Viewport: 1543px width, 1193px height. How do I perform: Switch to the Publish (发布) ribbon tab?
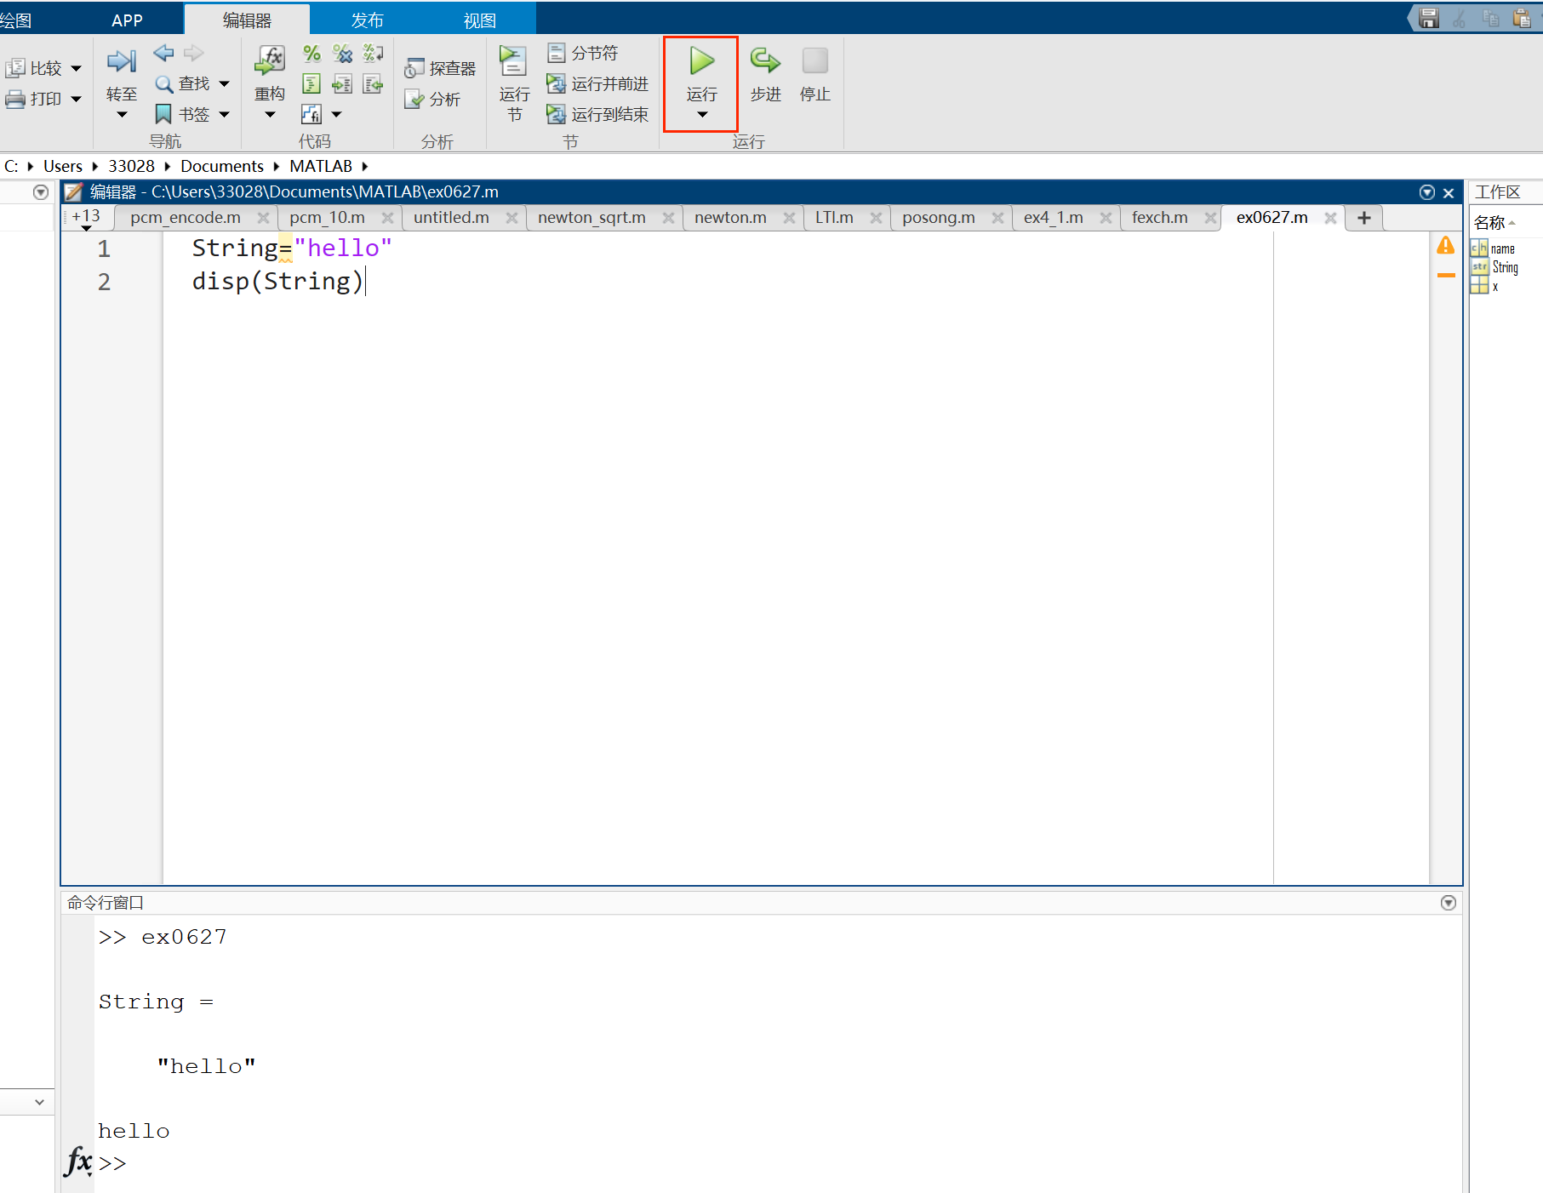[x=368, y=20]
